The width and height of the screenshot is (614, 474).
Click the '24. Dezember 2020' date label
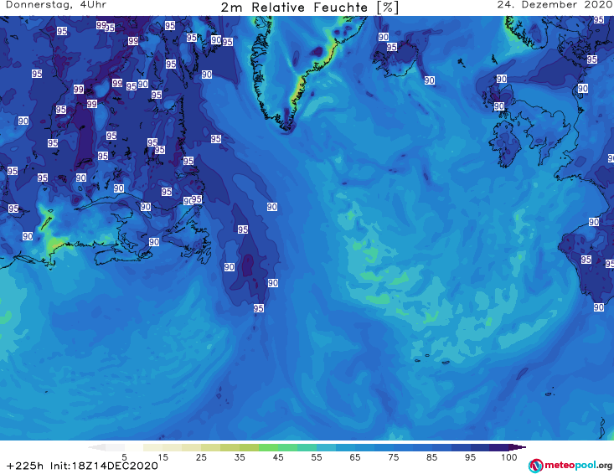pos(555,5)
